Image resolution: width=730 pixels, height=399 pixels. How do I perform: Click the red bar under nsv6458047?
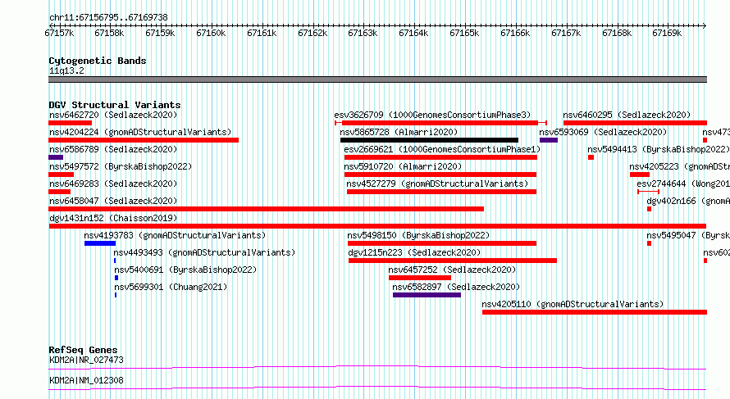[267, 209]
